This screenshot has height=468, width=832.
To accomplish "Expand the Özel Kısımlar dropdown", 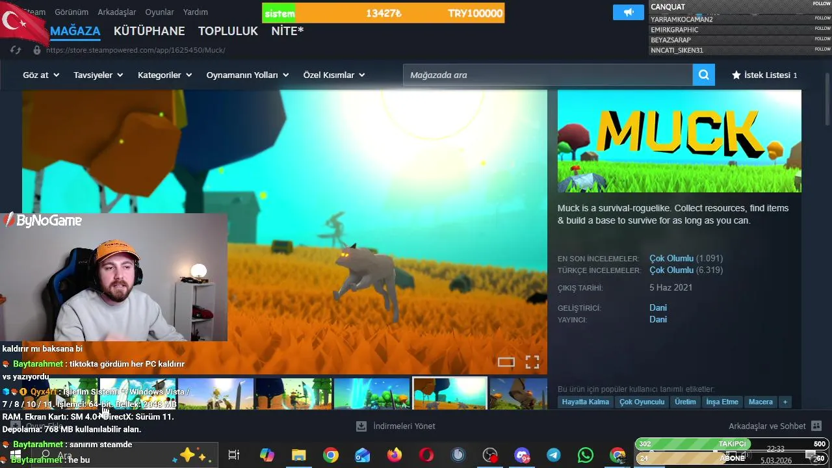I will [x=334, y=75].
